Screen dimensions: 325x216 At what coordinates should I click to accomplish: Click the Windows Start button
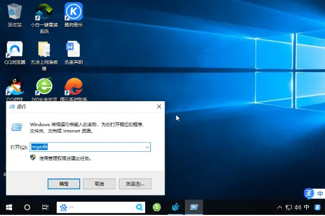click(x=9, y=207)
